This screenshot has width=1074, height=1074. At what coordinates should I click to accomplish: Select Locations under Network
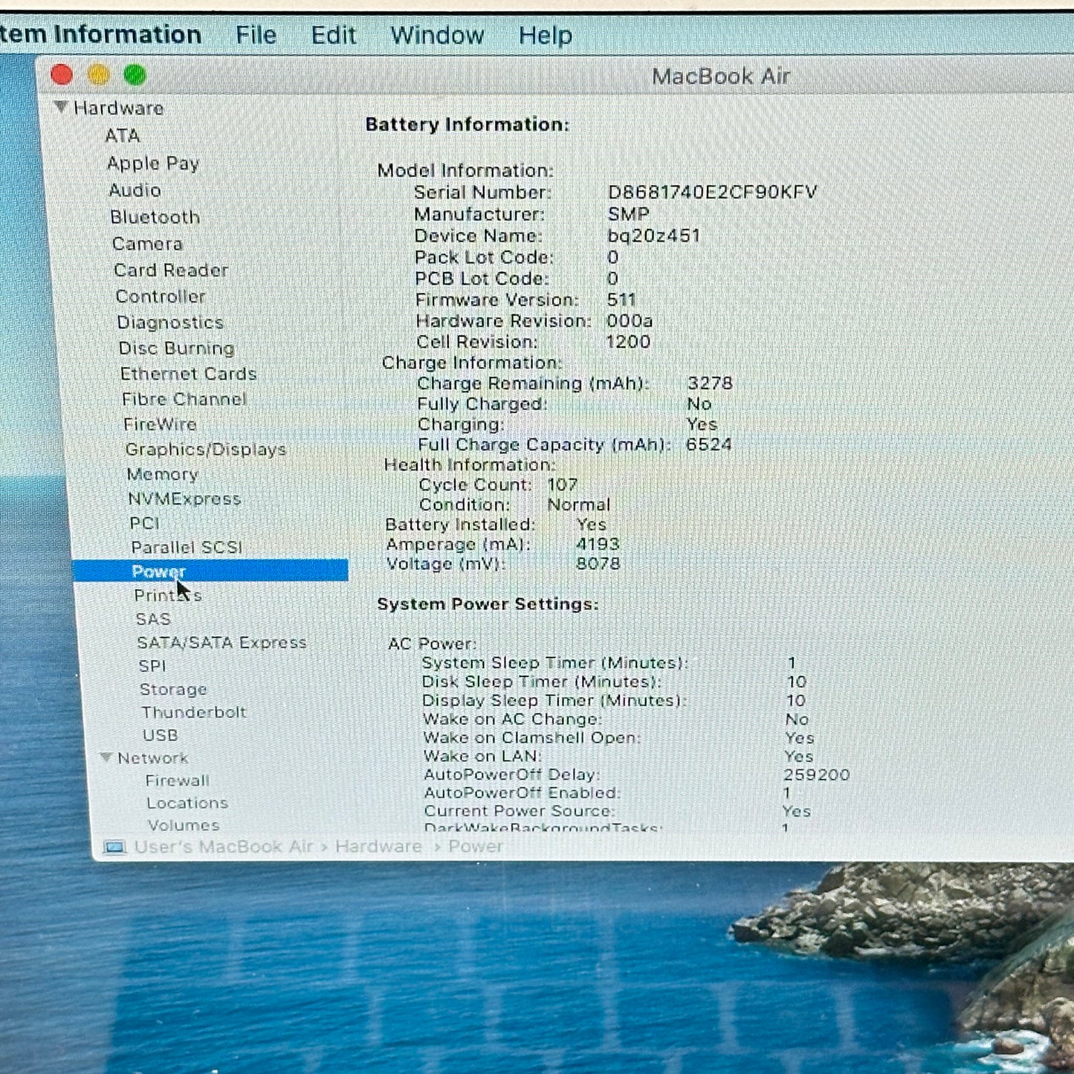pos(187,803)
